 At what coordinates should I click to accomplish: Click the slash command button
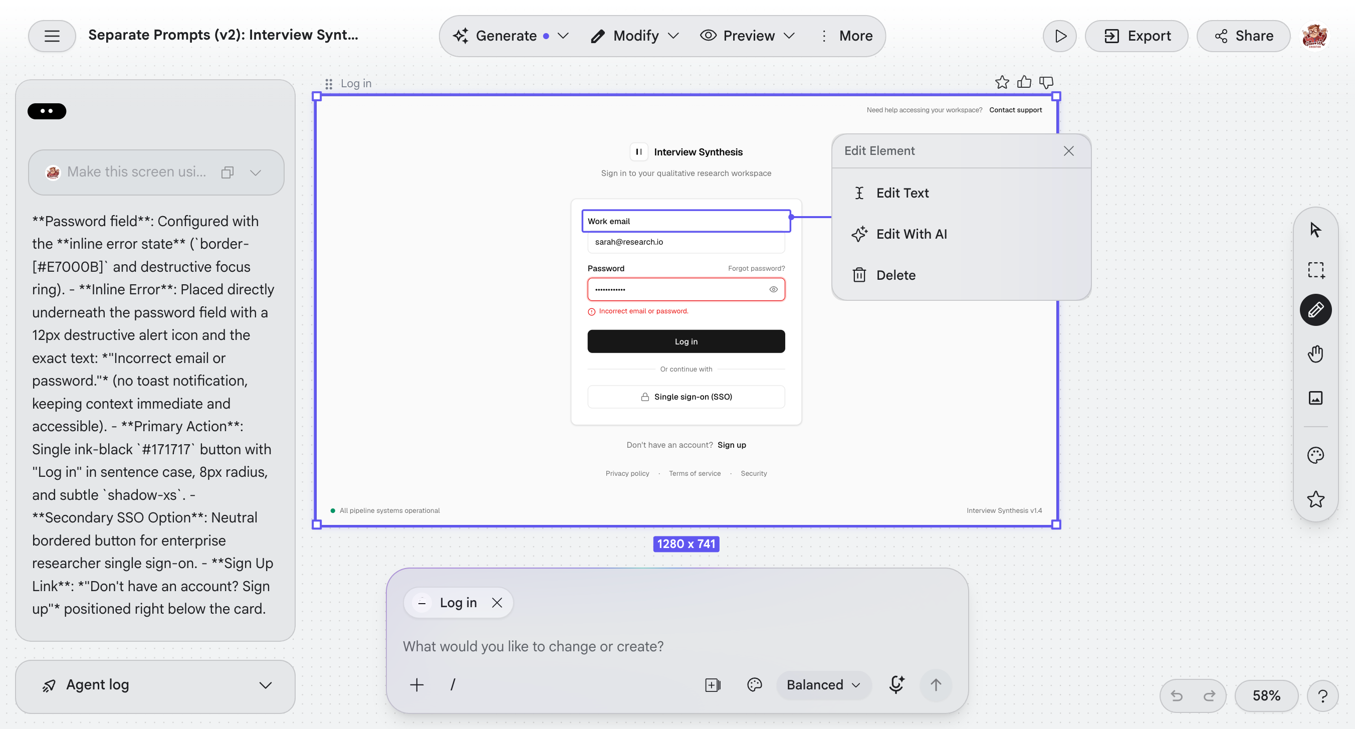click(x=453, y=685)
